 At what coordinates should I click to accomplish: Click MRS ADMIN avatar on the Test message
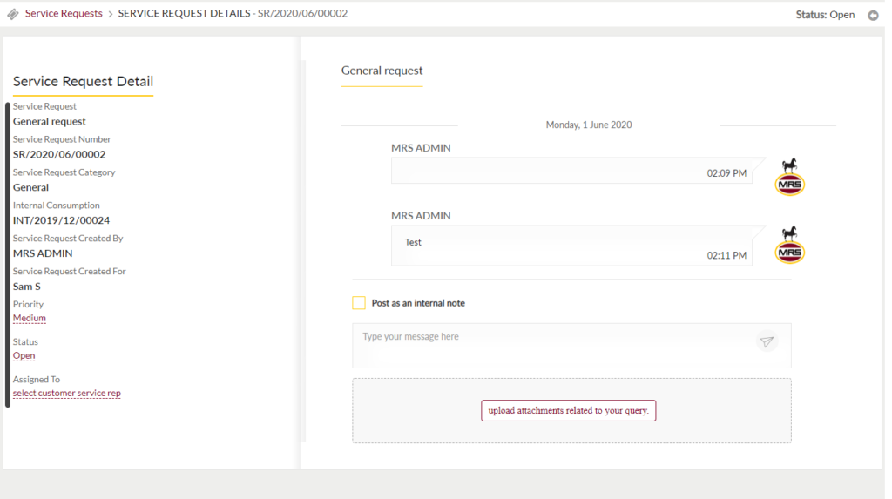coord(789,245)
